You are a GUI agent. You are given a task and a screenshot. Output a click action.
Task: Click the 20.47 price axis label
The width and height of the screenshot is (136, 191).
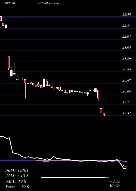127,80
